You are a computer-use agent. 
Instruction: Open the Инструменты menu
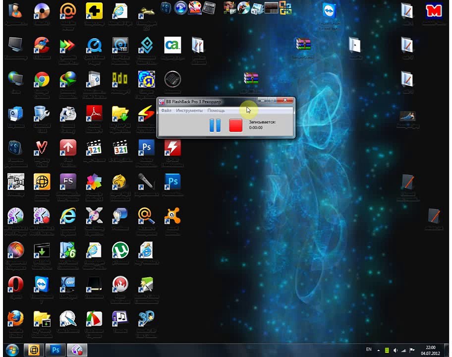tap(189, 111)
